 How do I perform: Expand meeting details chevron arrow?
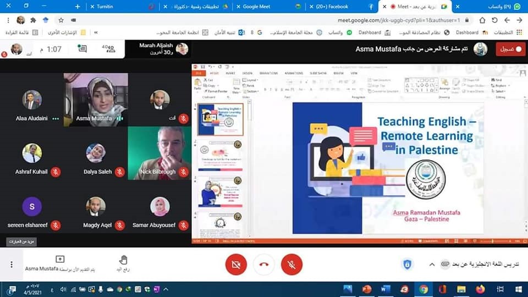click(432, 265)
